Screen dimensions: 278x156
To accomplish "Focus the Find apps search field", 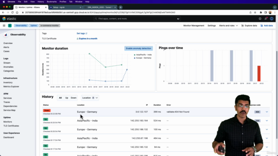I will (137, 19).
